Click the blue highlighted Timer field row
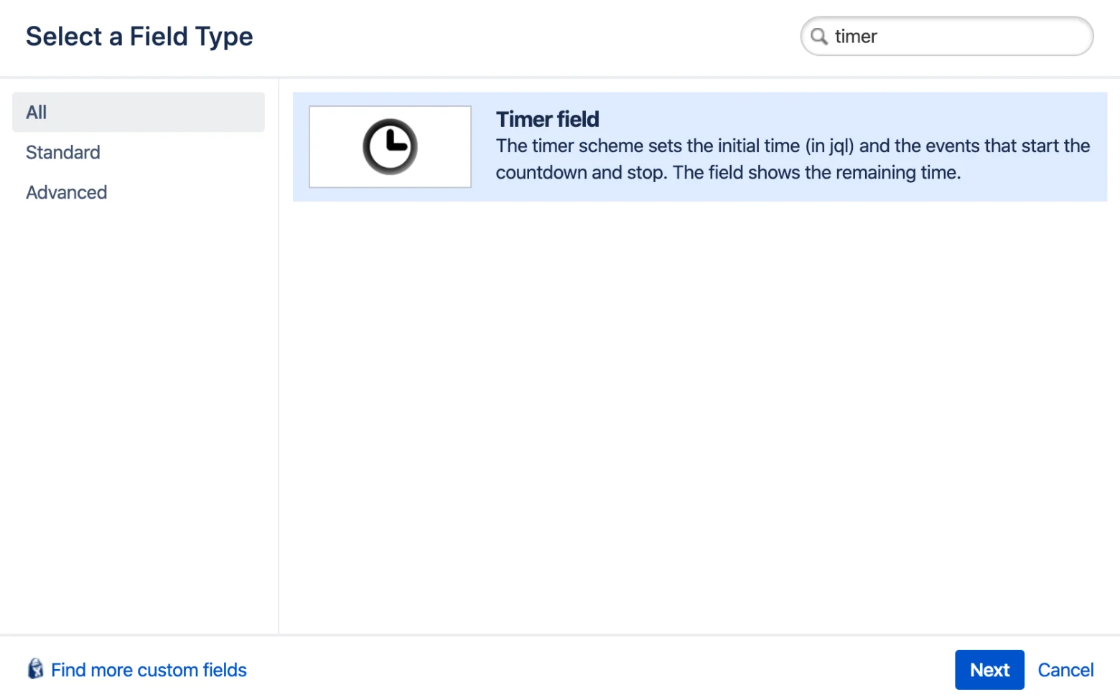The width and height of the screenshot is (1120, 700). point(700,147)
